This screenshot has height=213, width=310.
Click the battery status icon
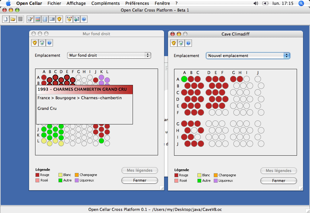[x=265, y=3]
